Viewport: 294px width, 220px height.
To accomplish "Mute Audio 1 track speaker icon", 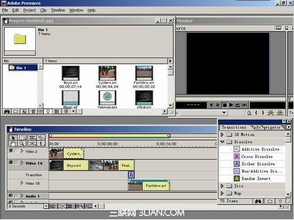I will [11, 195].
